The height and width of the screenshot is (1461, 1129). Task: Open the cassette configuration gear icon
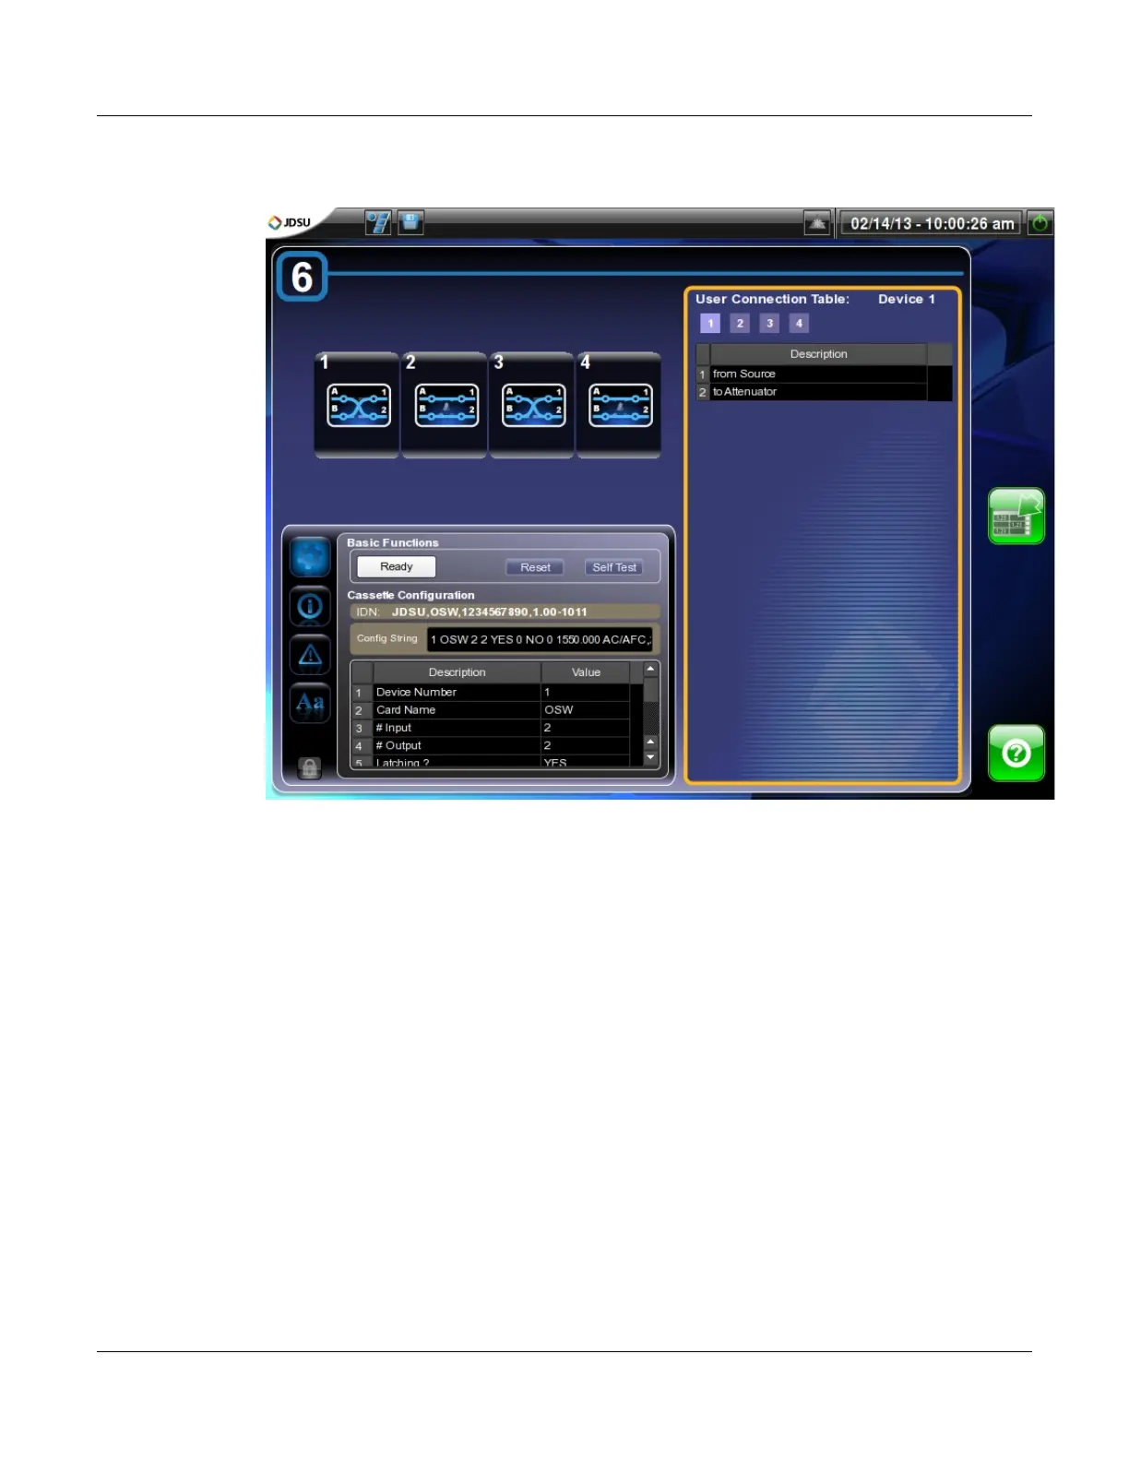pos(310,557)
